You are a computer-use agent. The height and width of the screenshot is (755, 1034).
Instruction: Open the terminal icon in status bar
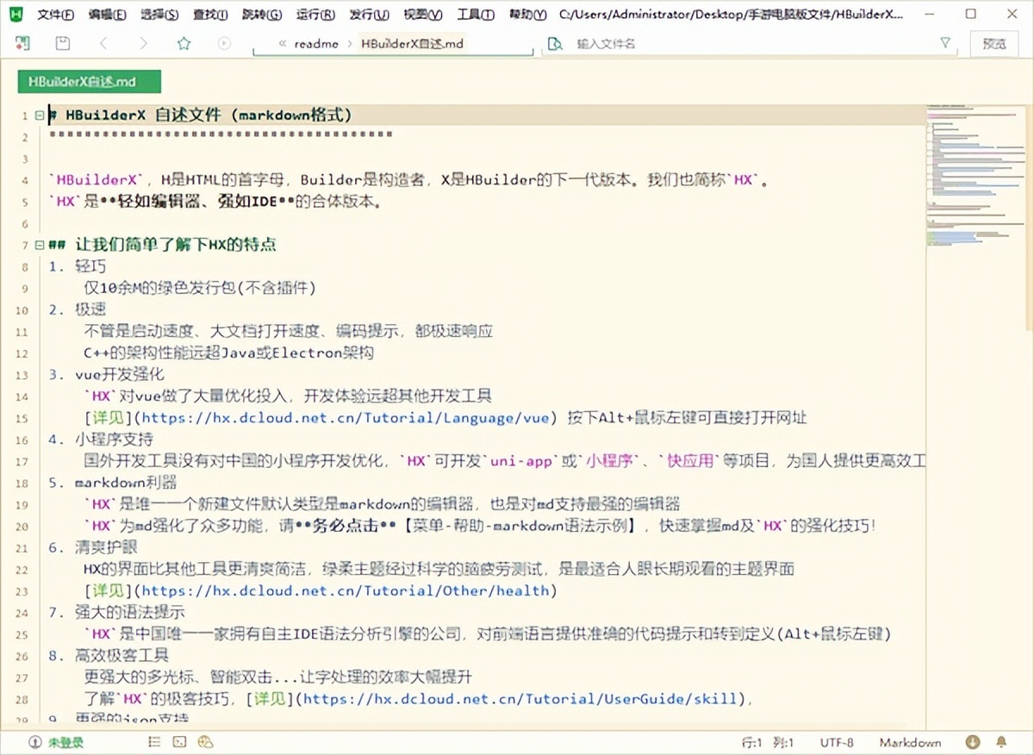point(179,742)
